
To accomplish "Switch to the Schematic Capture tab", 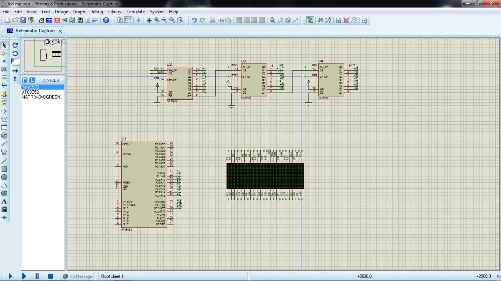I will (x=34, y=31).
